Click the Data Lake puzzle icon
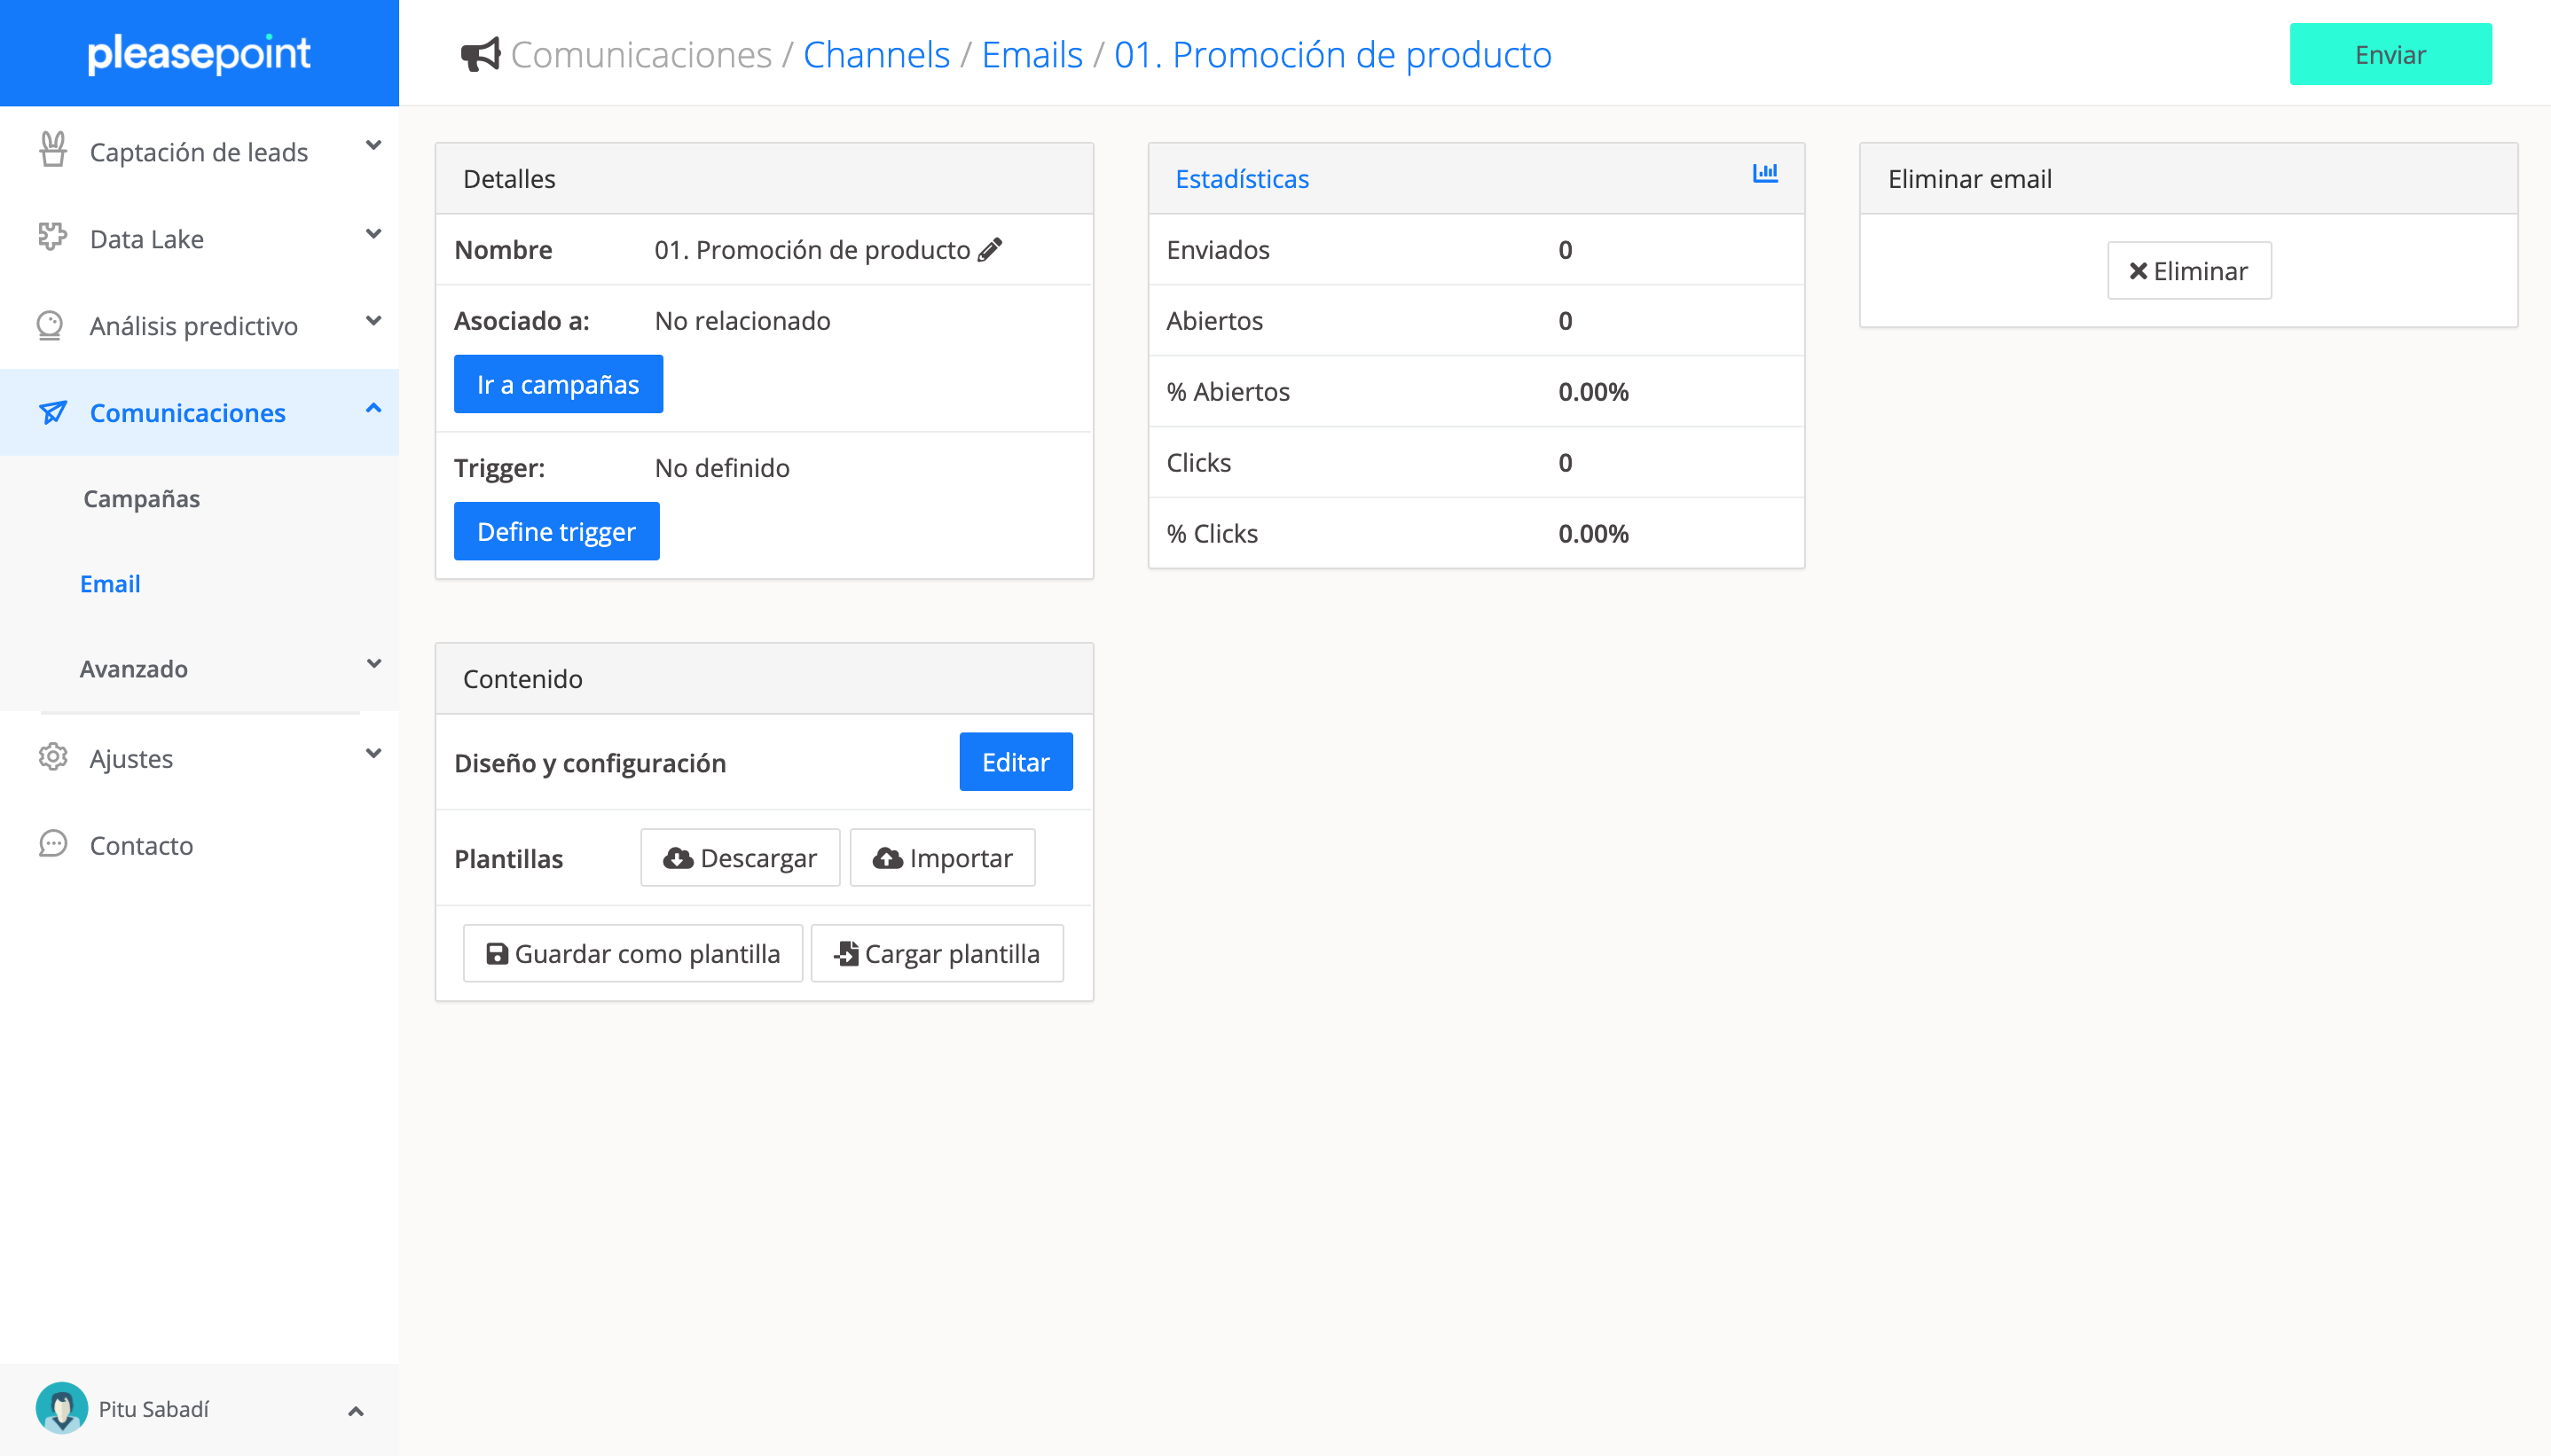Image resolution: width=2551 pixels, height=1456 pixels. pyautogui.click(x=52, y=238)
